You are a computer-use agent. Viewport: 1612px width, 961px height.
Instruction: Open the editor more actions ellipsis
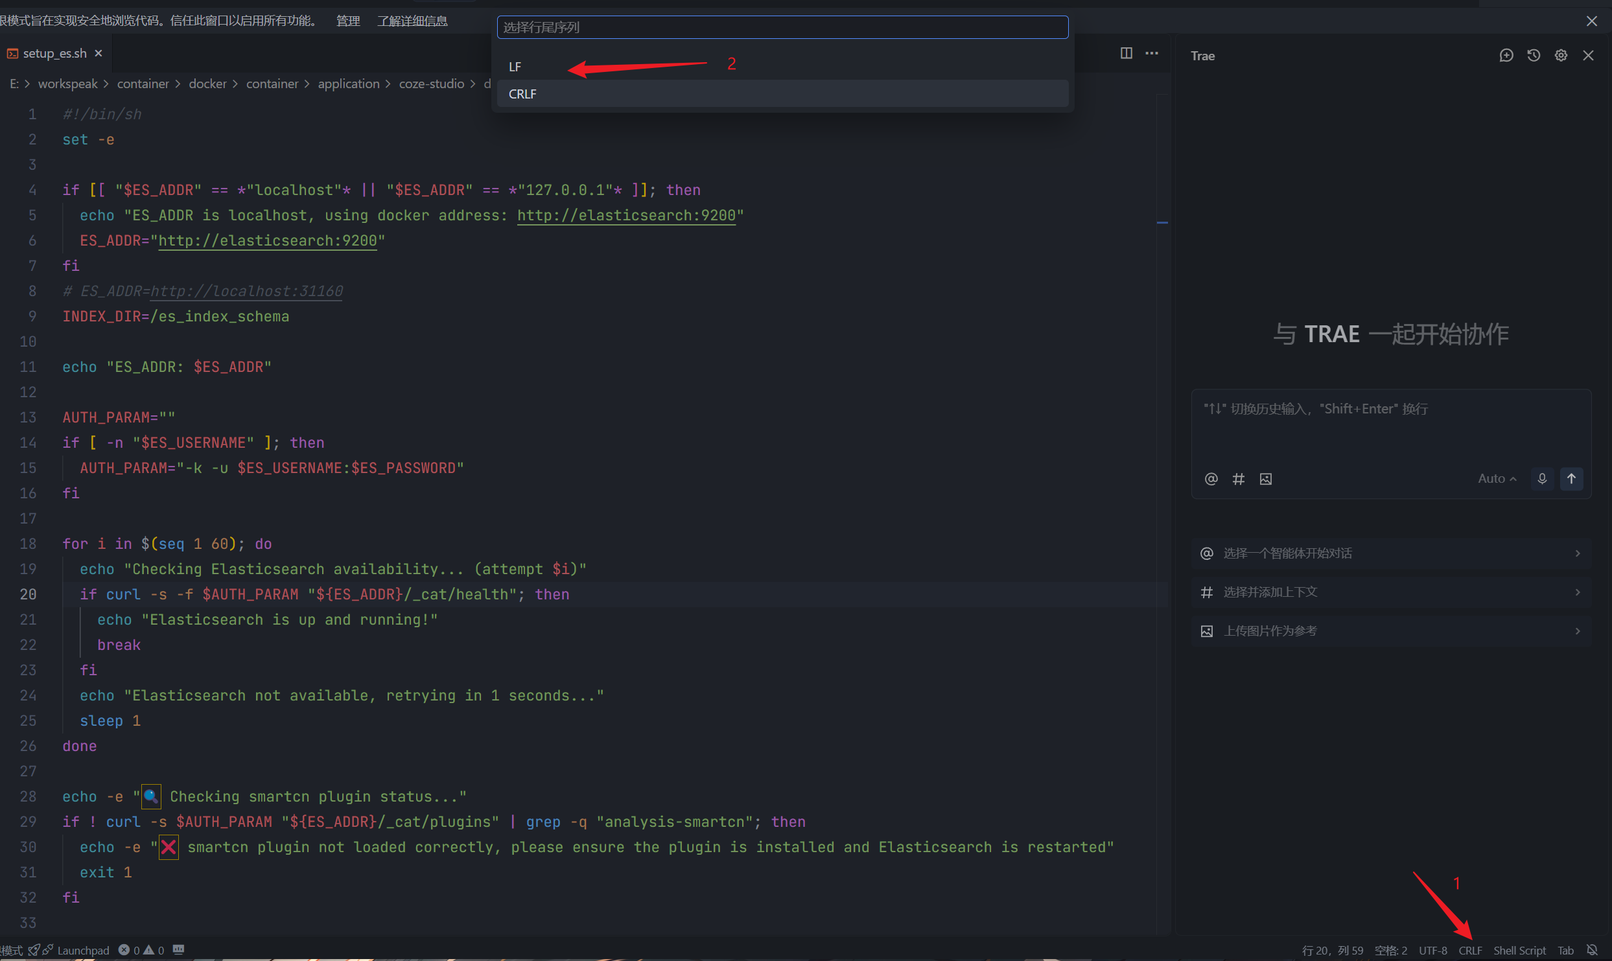click(1151, 53)
